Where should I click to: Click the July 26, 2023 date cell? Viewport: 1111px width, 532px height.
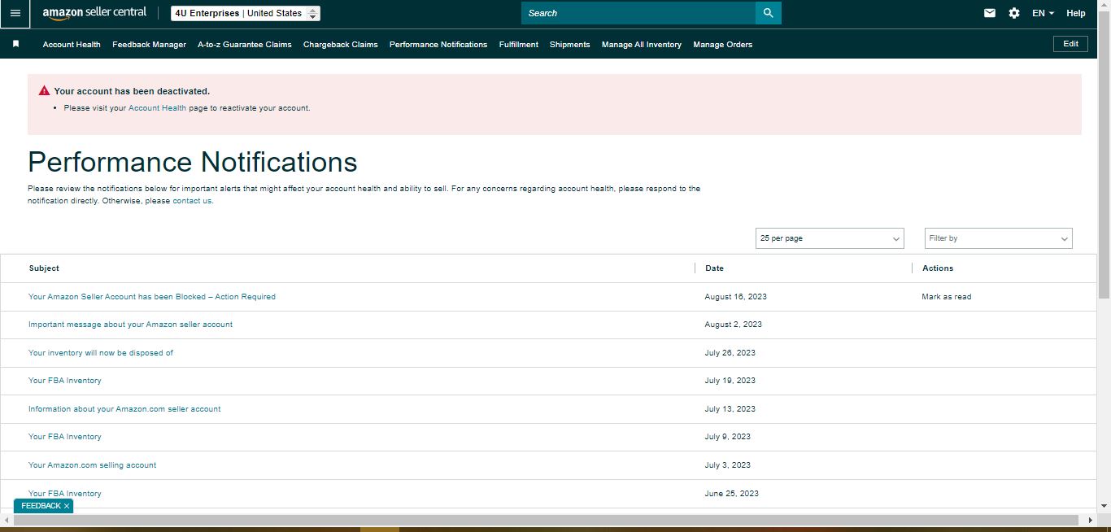tap(730, 353)
